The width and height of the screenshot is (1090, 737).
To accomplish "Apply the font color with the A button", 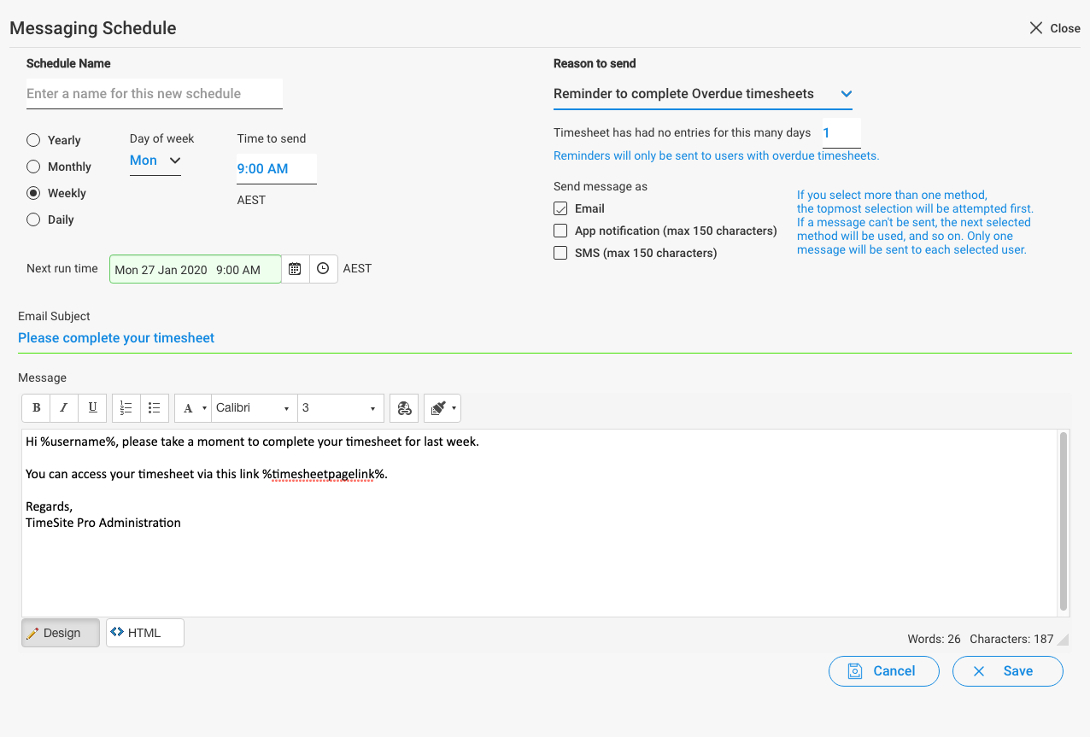I will (188, 408).
